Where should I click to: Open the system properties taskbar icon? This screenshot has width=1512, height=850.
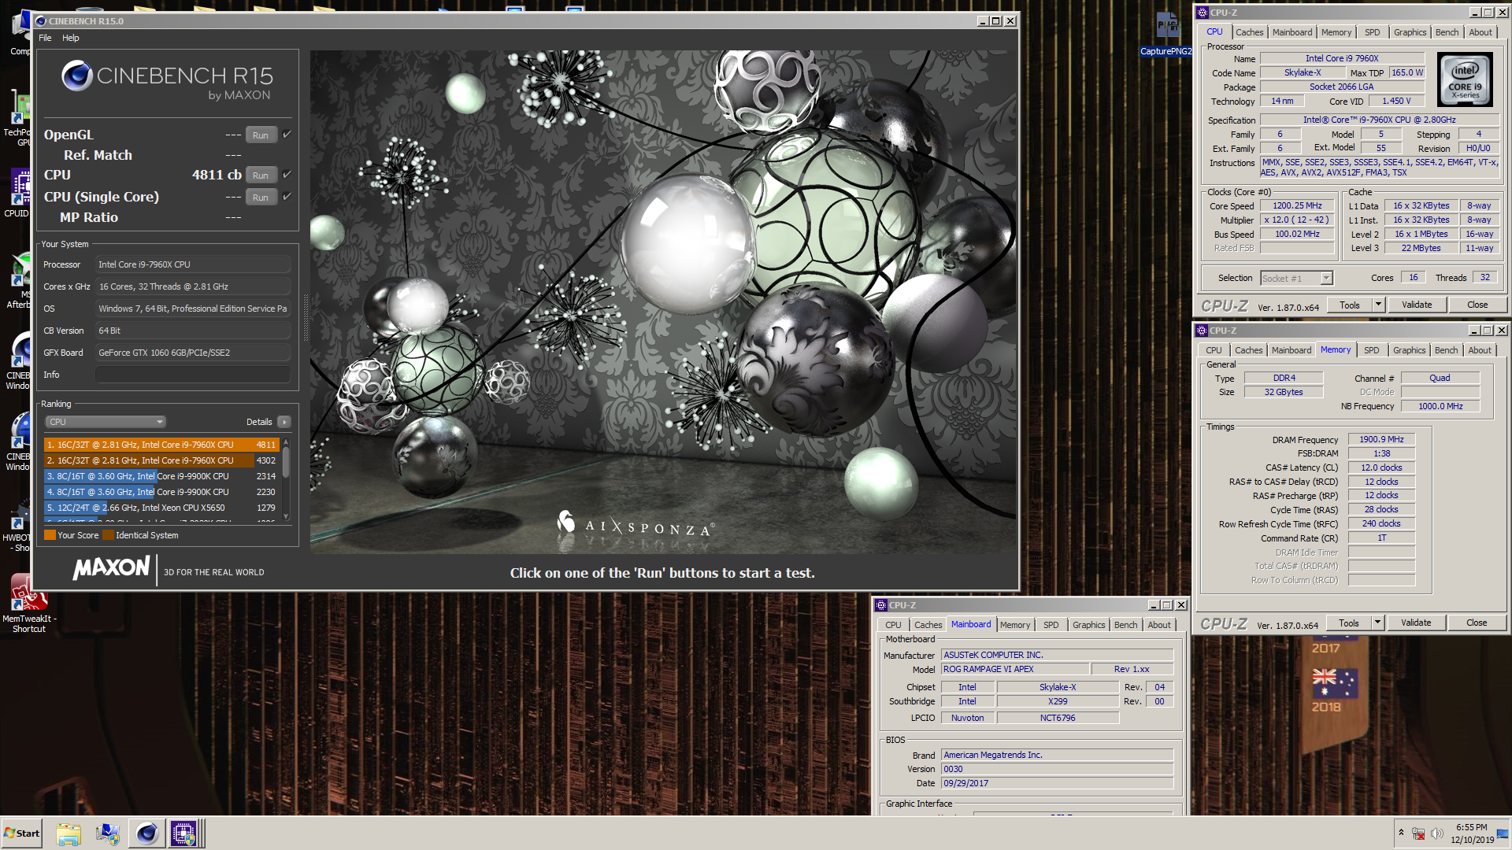click(x=107, y=833)
